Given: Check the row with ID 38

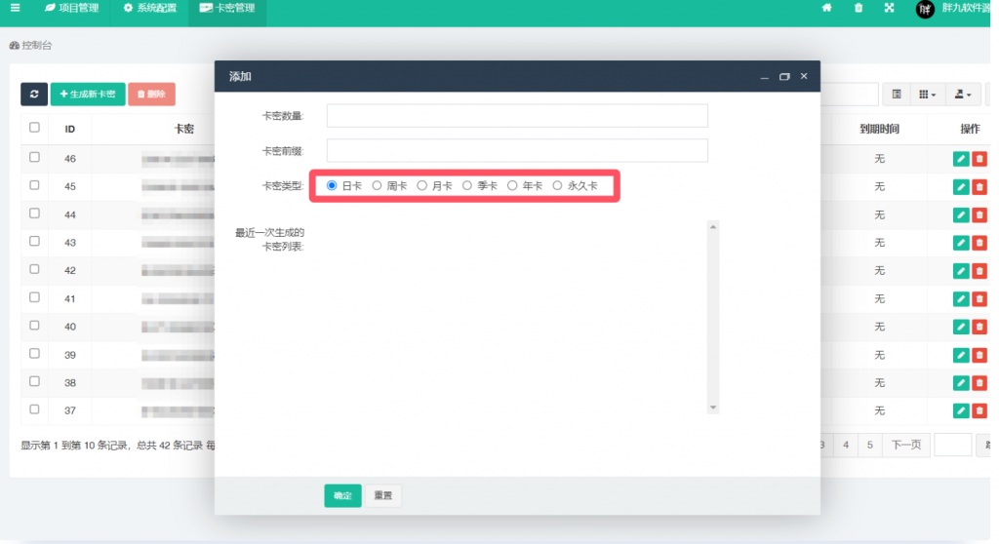Looking at the screenshot, I should coord(34,381).
